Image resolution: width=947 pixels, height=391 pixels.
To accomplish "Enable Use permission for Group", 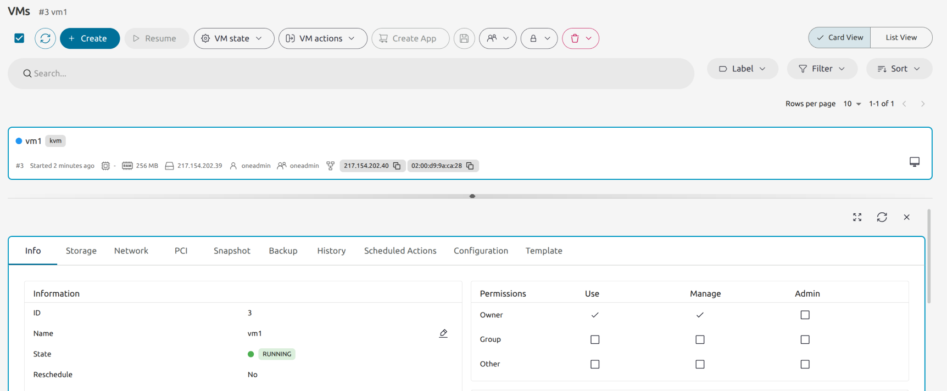I will pos(594,339).
